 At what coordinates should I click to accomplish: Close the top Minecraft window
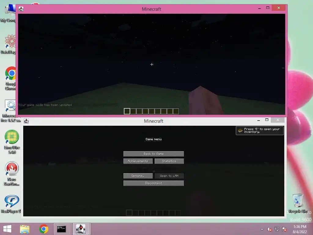tap(279, 8)
